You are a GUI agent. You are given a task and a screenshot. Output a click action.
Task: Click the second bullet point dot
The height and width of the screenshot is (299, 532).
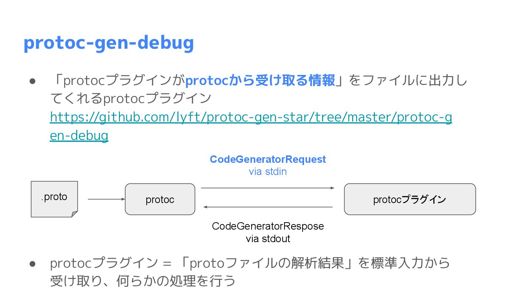(32, 264)
